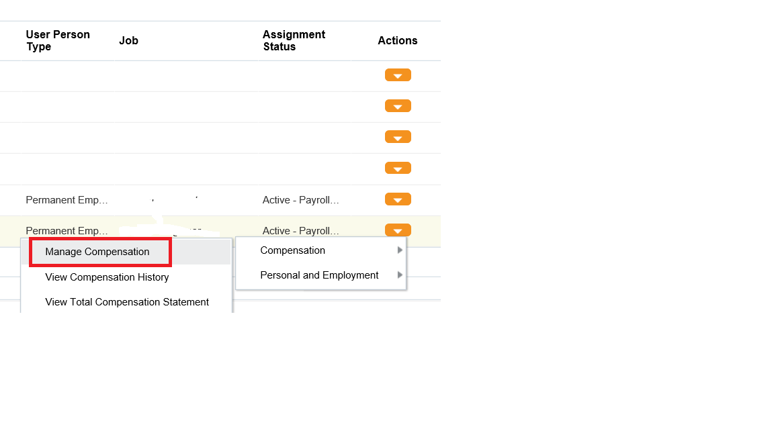774x435 pixels.
Task: Click the Assignment Status column header
Action: [x=294, y=40]
